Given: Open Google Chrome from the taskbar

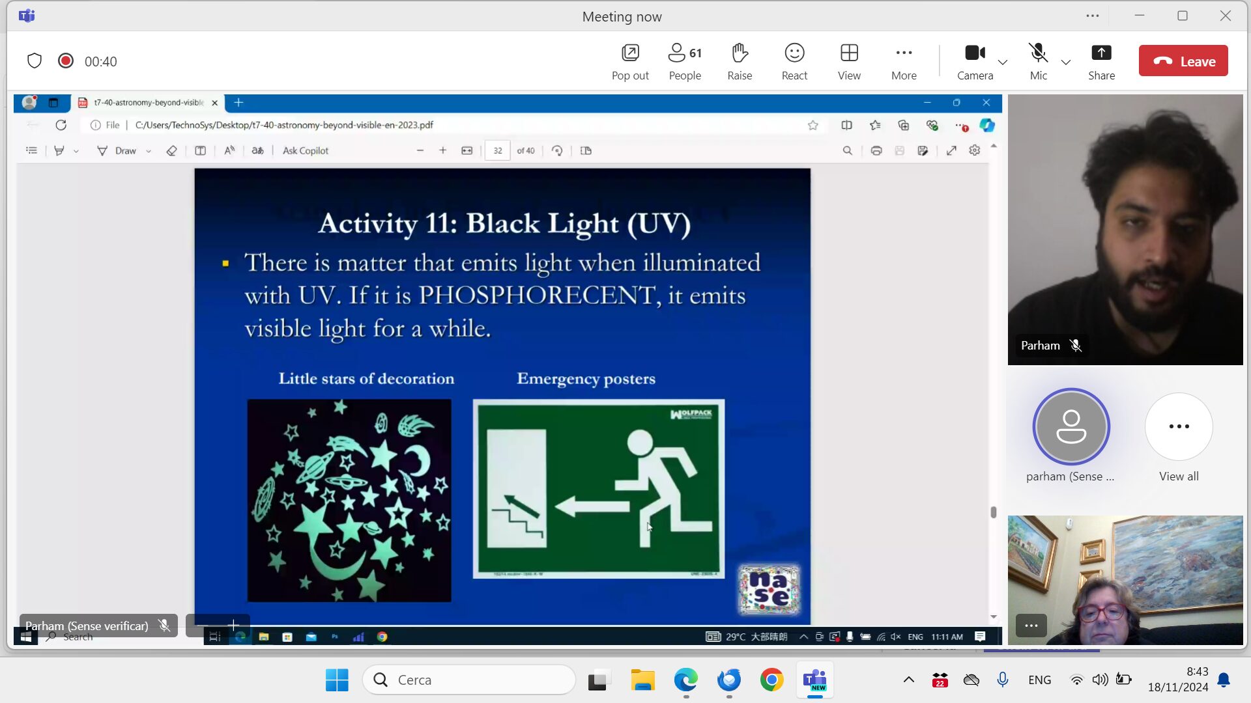Looking at the screenshot, I should pos(771,680).
